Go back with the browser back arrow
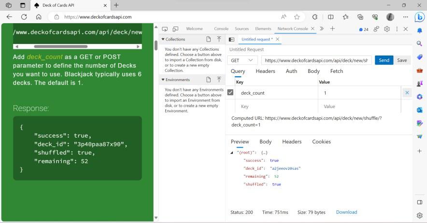The image size is (427, 223). point(9,17)
